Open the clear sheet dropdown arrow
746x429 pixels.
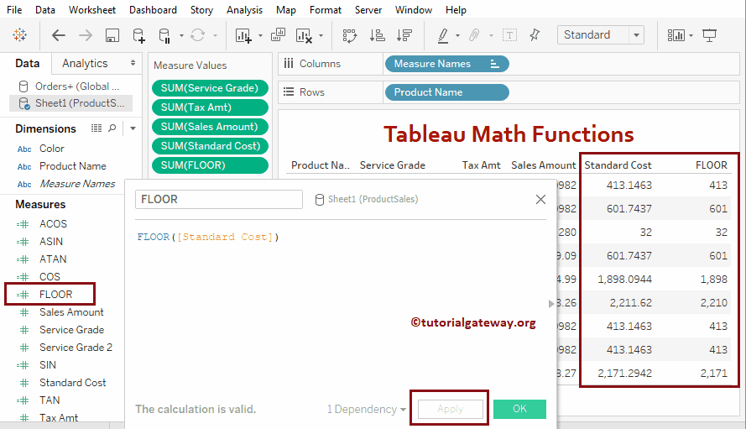pos(321,36)
